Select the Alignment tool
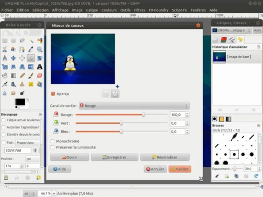This screenshot has height=197, width=263. 22,58
